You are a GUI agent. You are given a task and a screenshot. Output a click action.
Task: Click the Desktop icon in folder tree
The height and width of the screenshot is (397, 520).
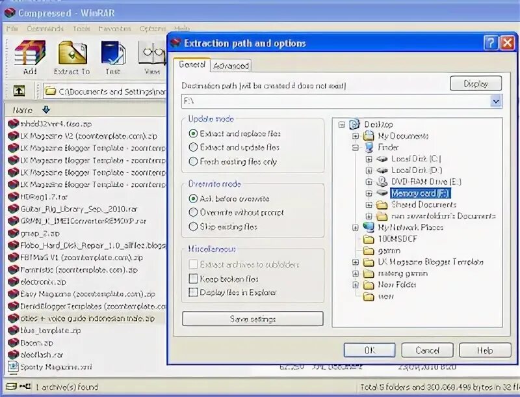[354, 124]
